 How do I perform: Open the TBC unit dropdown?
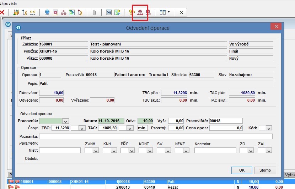[82, 128]
